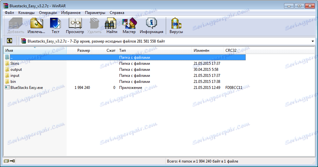Click date 21.05.2015 12:49 of exe file
This screenshot has height=167, width=318.
pyautogui.click(x=207, y=88)
